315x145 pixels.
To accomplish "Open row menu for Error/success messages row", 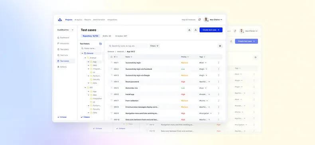I will point(219,107).
